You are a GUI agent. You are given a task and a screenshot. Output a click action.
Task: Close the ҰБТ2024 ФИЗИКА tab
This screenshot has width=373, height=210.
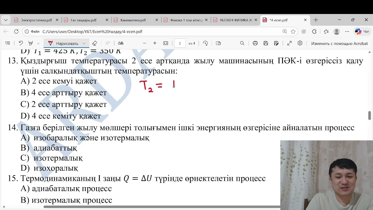click(x=256, y=20)
